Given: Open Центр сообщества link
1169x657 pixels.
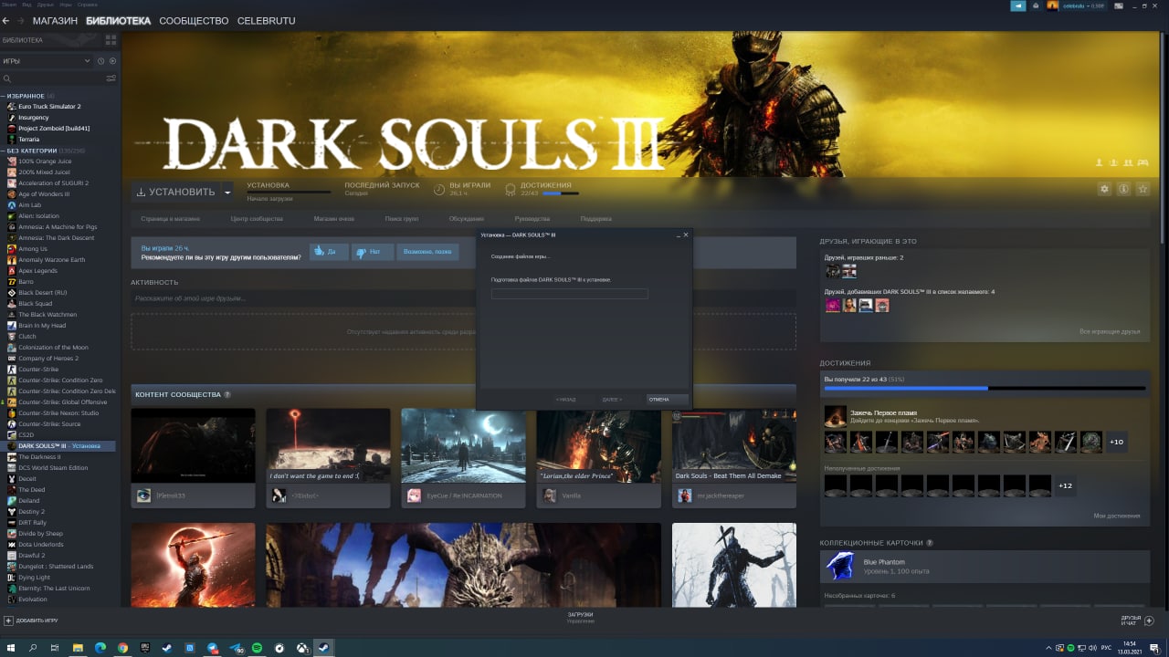Looking at the screenshot, I should (x=257, y=219).
